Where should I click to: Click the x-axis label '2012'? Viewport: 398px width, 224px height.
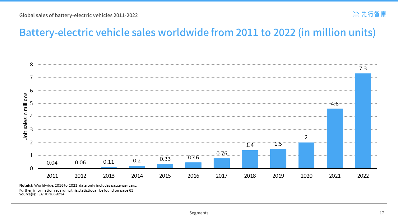80,176
